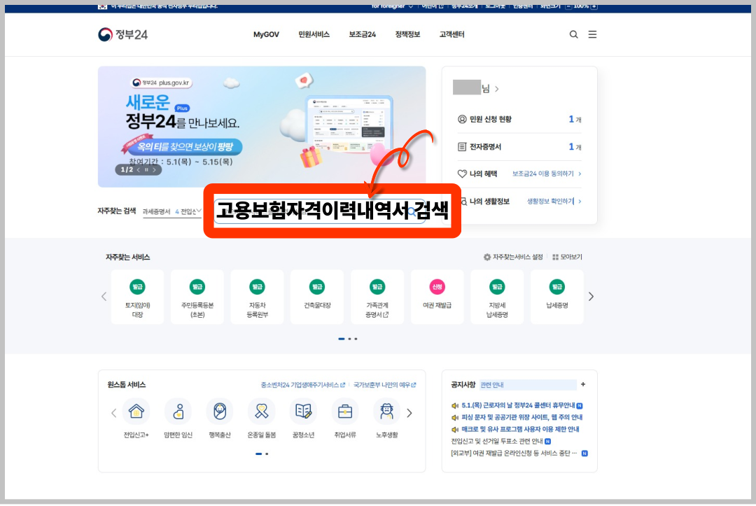Open 전입신고+ one-stop service

(x=136, y=419)
